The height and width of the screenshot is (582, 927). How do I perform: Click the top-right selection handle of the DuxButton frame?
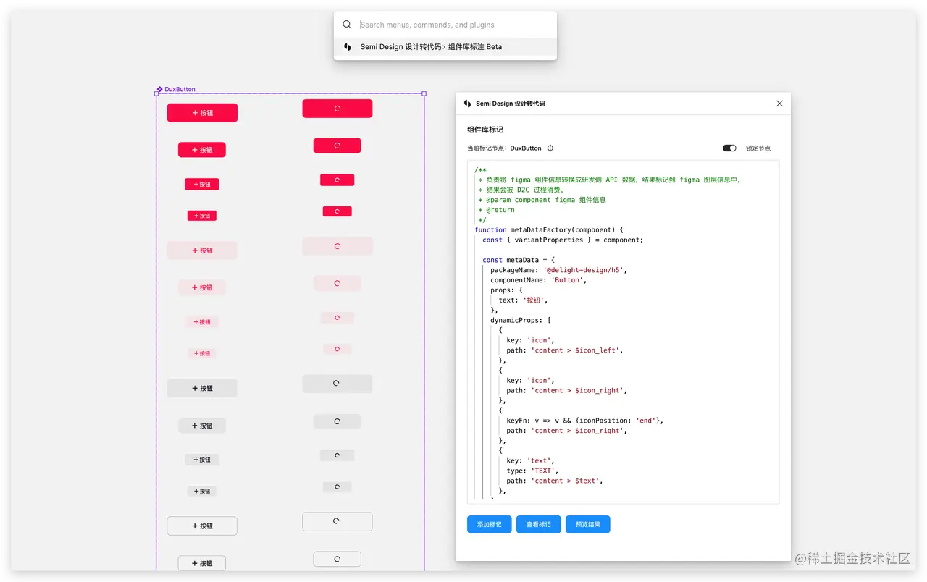click(x=424, y=93)
